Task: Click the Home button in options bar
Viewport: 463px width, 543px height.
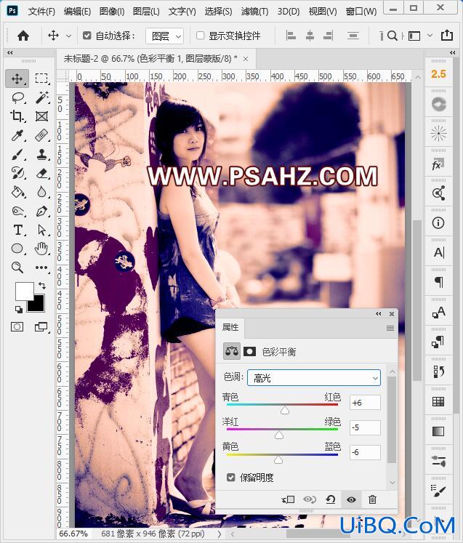Action: (x=23, y=36)
